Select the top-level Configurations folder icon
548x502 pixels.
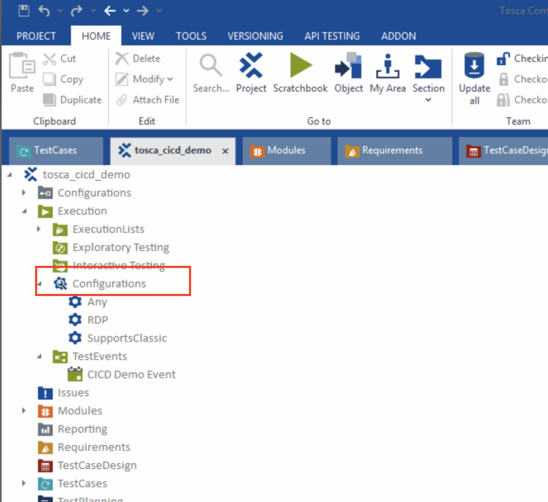point(45,193)
